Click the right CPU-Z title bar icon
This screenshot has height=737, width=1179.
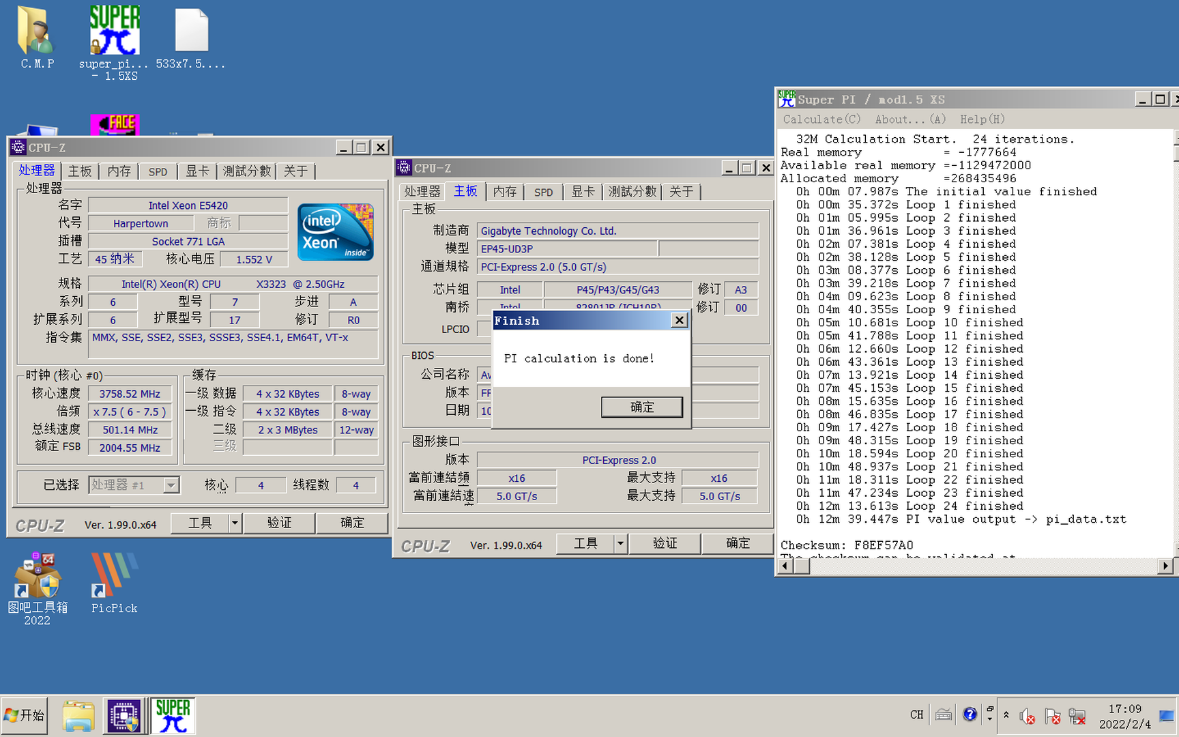404,168
